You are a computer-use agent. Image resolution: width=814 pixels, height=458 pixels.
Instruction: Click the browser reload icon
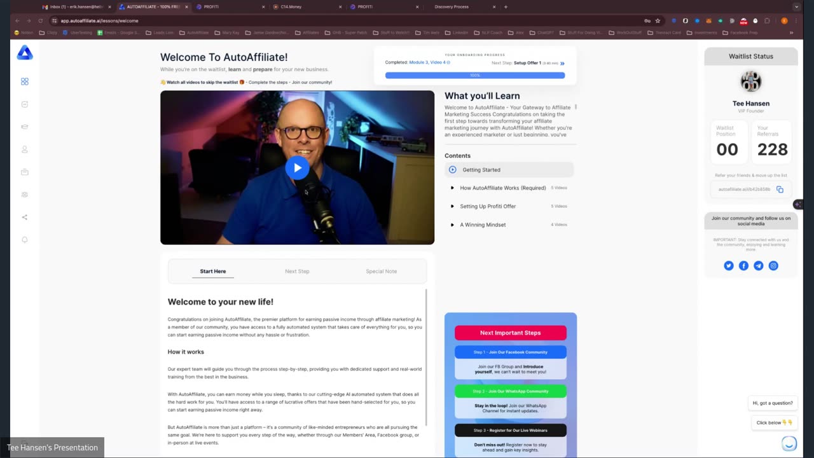(x=40, y=20)
